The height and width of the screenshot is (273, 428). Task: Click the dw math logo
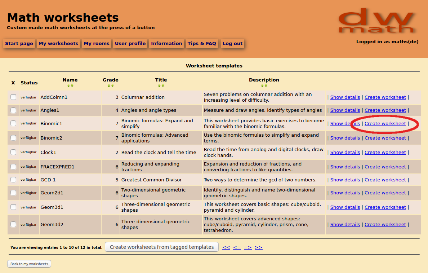[377, 21]
